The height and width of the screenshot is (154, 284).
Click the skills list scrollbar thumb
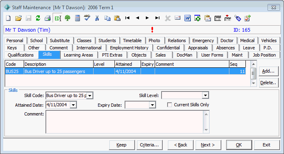pyautogui.click(x=253, y=73)
